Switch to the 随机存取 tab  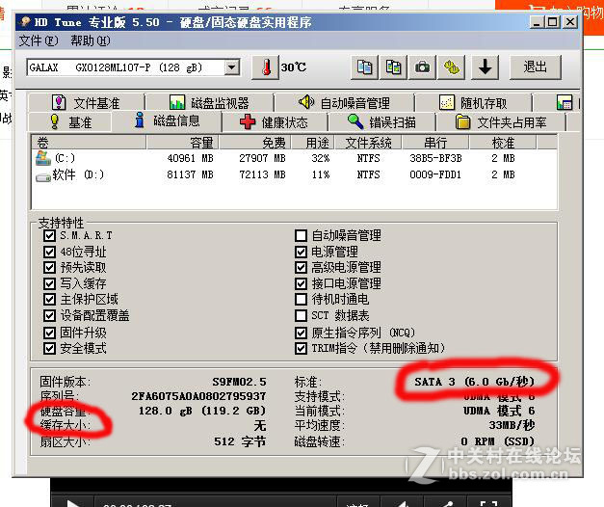pos(473,102)
